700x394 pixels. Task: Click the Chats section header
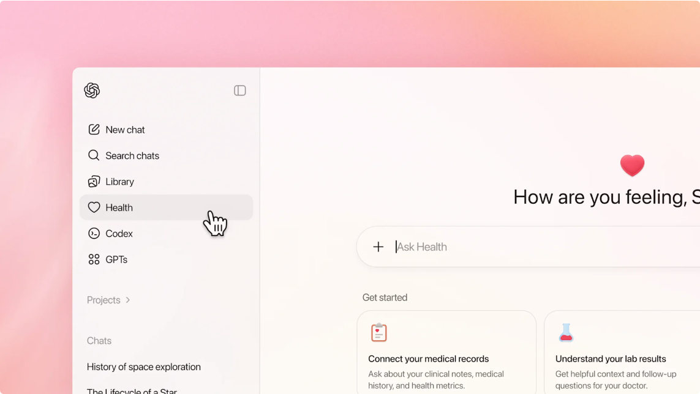point(99,340)
